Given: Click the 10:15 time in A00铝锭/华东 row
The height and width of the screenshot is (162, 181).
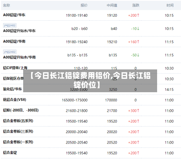Looking at the screenshot, I should click(x=169, y=16).
